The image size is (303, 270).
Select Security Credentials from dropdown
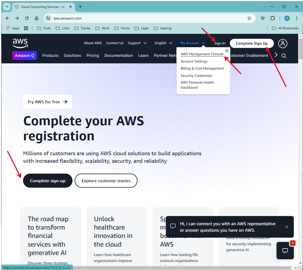click(x=196, y=76)
